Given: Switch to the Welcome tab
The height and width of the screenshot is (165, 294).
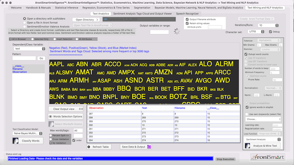Looking at the screenshot, I should point(16,8).
